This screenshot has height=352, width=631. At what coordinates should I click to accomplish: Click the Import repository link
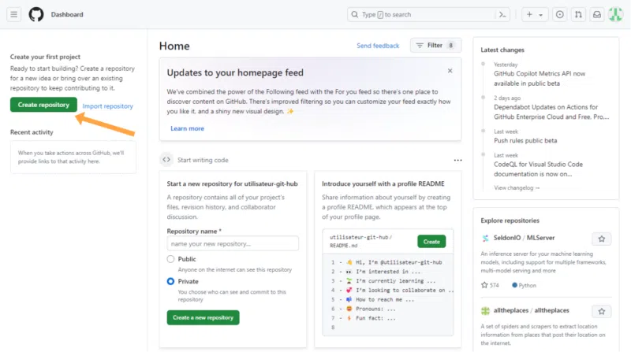click(108, 106)
